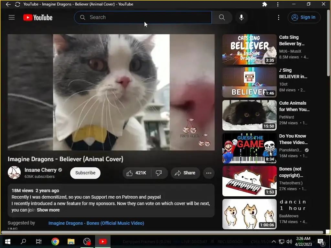
Task: Click the magnifier search submit button
Action: (222, 17)
